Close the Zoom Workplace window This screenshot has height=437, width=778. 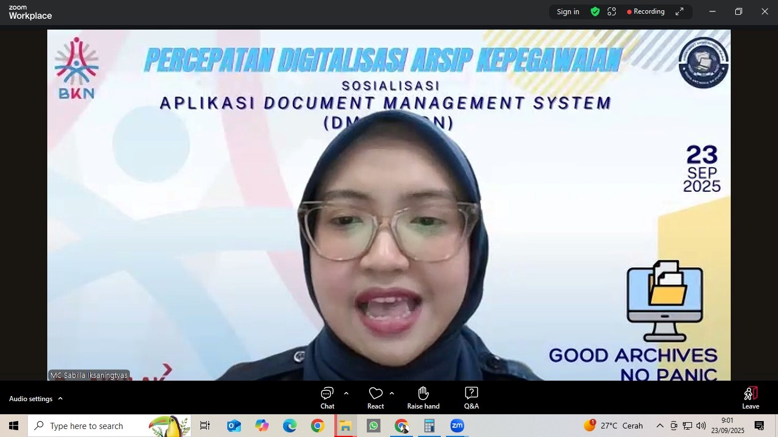pyautogui.click(x=765, y=11)
